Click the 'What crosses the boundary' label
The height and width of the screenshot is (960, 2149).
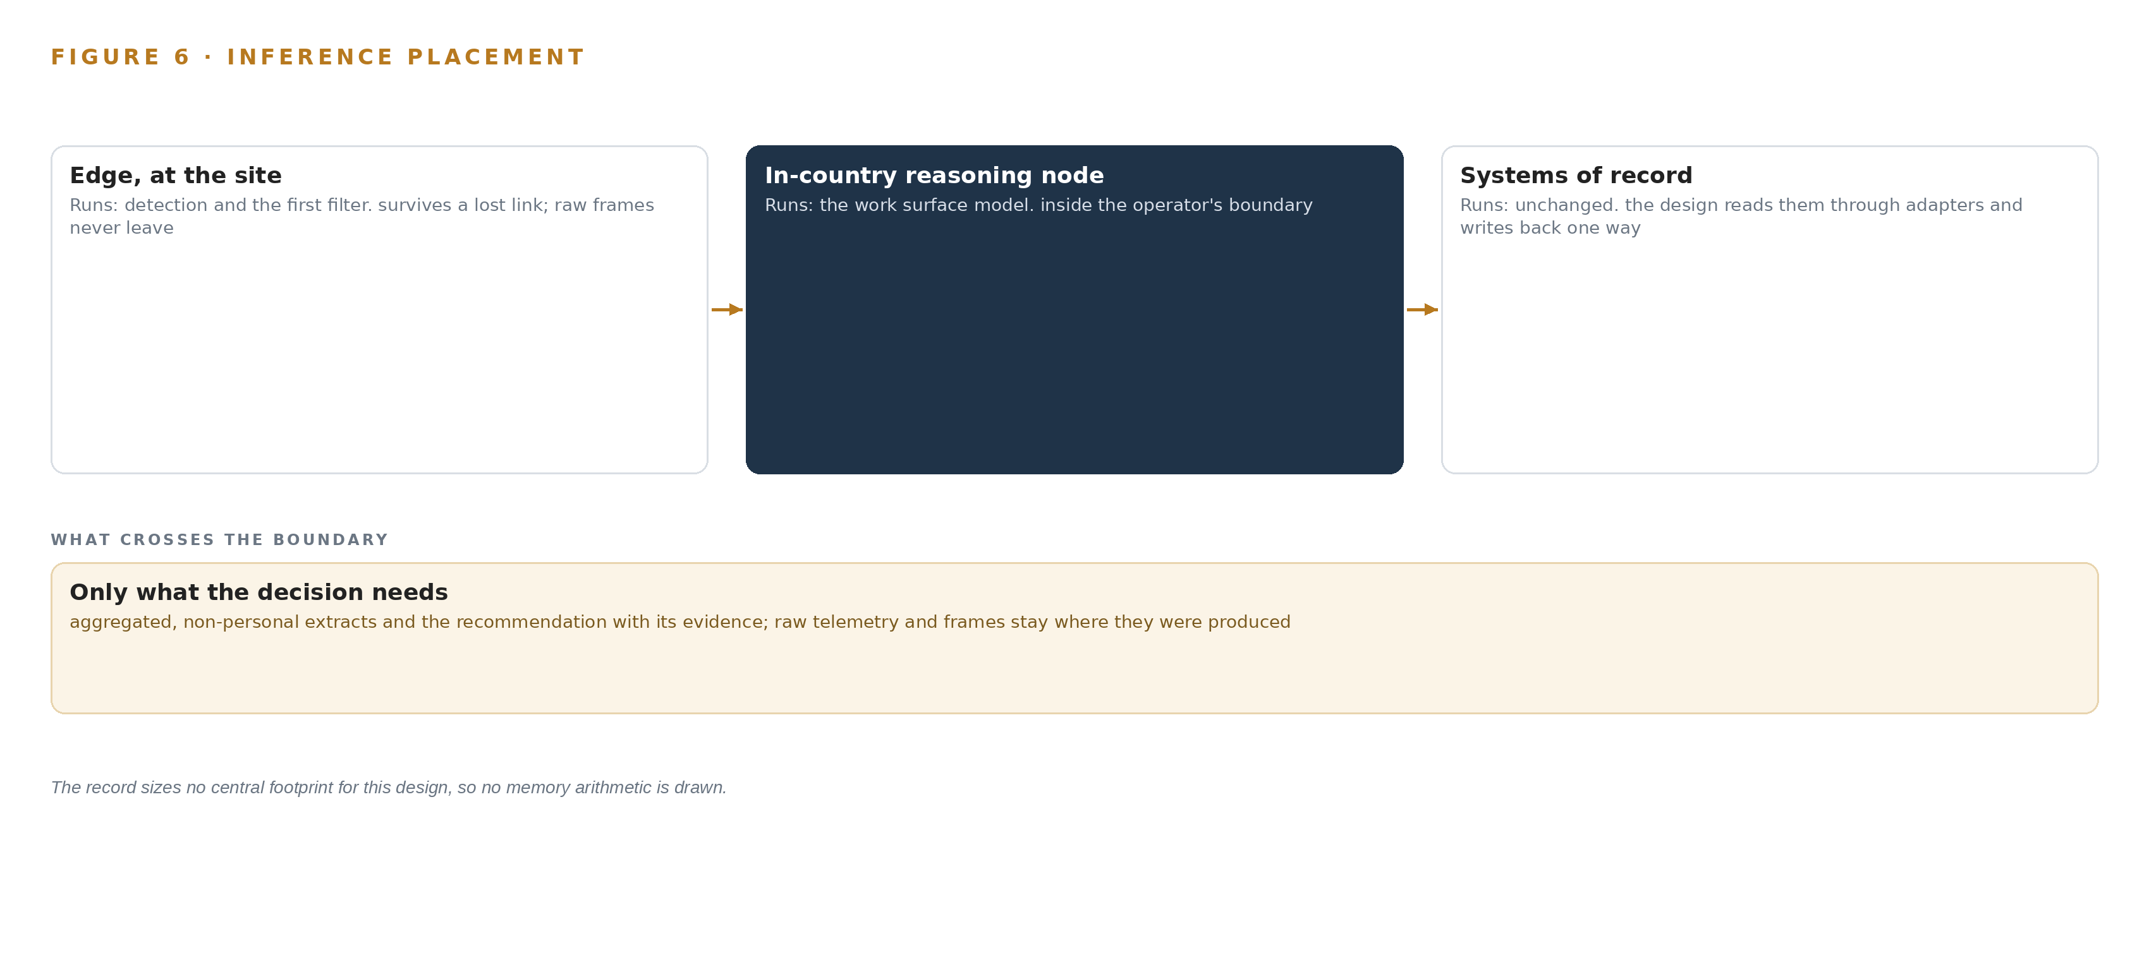coord(219,539)
